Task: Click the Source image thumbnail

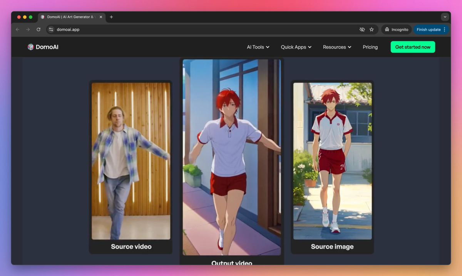Action: click(x=332, y=161)
